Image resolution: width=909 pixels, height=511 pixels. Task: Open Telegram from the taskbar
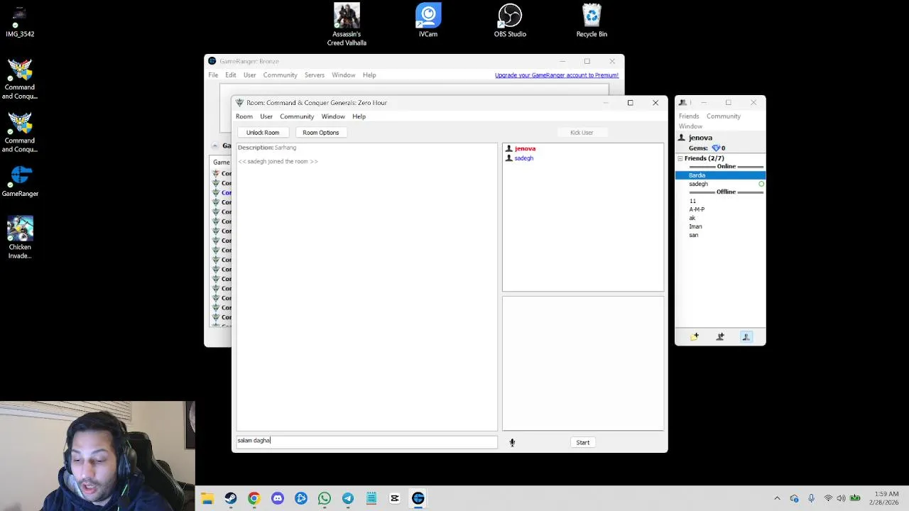coord(347,498)
